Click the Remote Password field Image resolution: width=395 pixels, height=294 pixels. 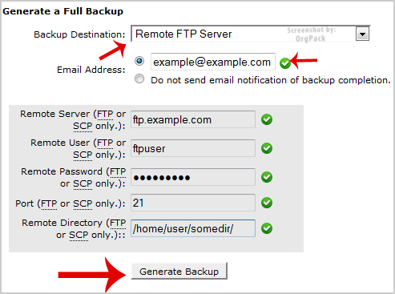(x=193, y=177)
